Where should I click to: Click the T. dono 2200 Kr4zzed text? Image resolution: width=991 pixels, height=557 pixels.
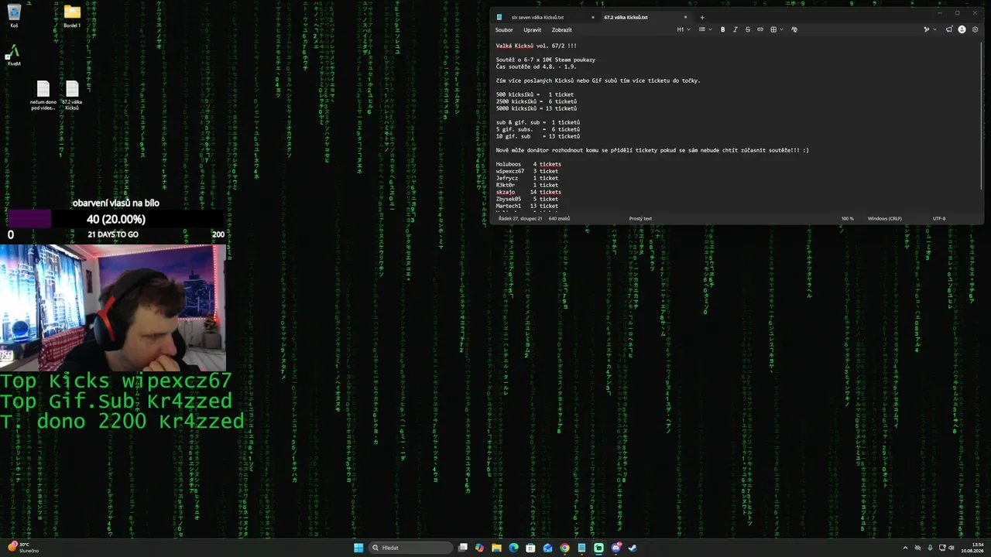(x=122, y=421)
